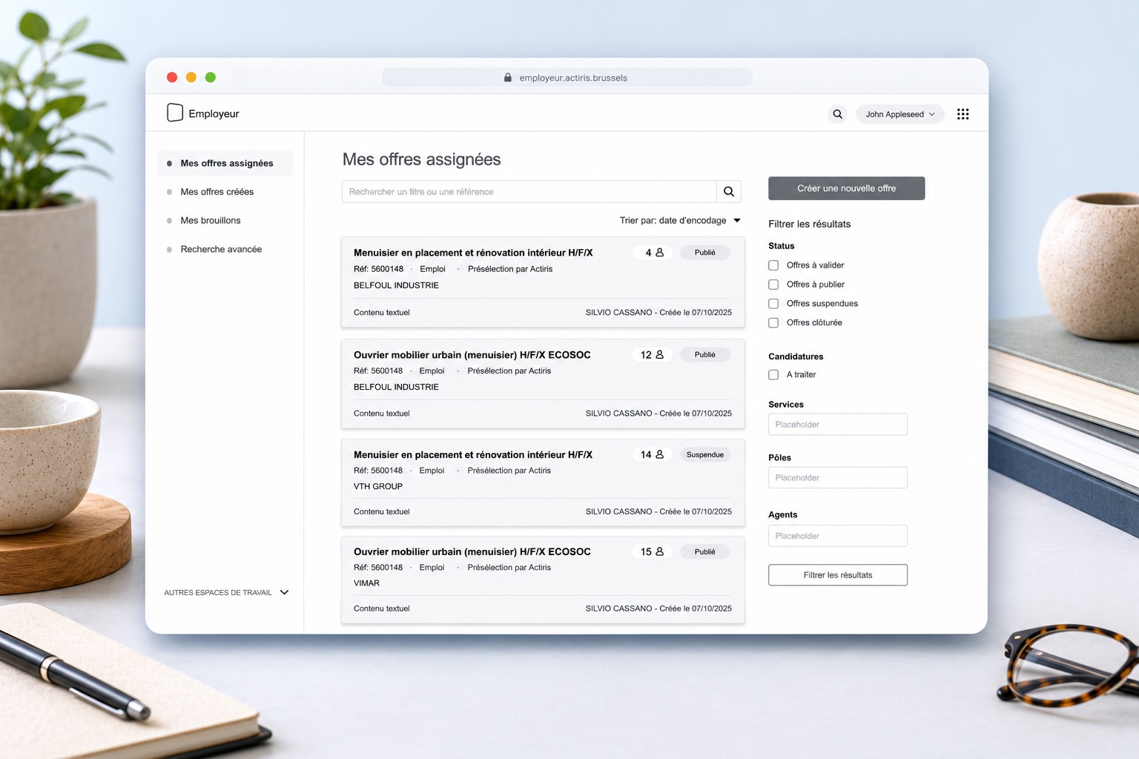The height and width of the screenshot is (759, 1139).
Task: Submit search via magnifier beside title field
Action: click(729, 191)
